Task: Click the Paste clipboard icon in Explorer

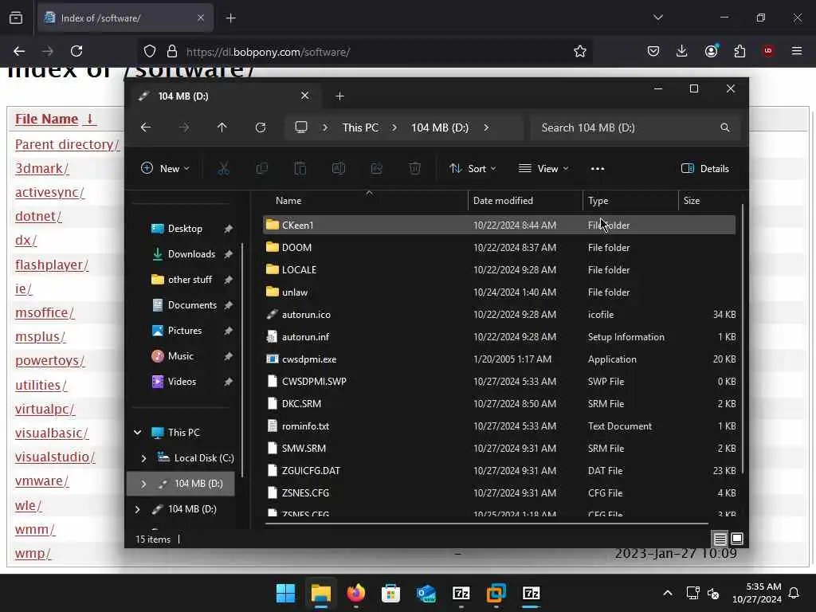Action: click(x=300, y=169)
